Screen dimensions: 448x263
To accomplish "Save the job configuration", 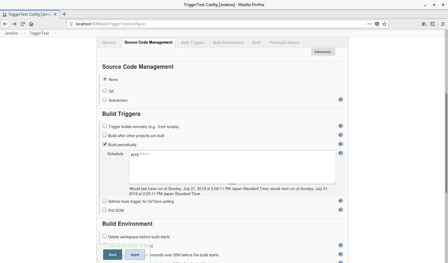I will 113,255.
